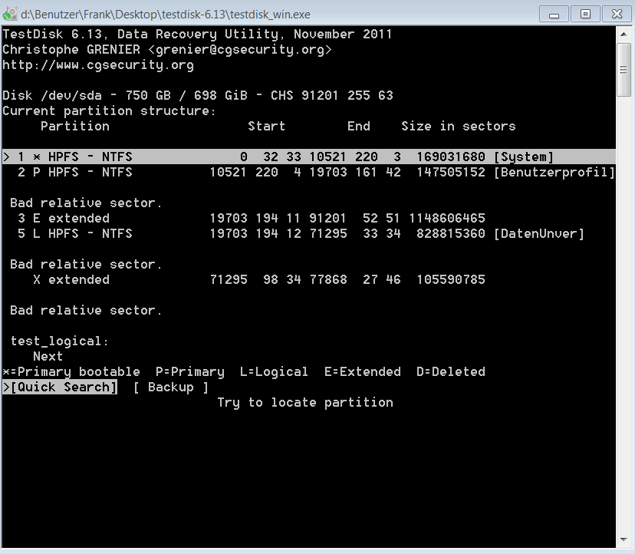Viewport: 635px width, 554px height.
Task: Click the 1148606465 sector size value
Action: tap(447, 218)
